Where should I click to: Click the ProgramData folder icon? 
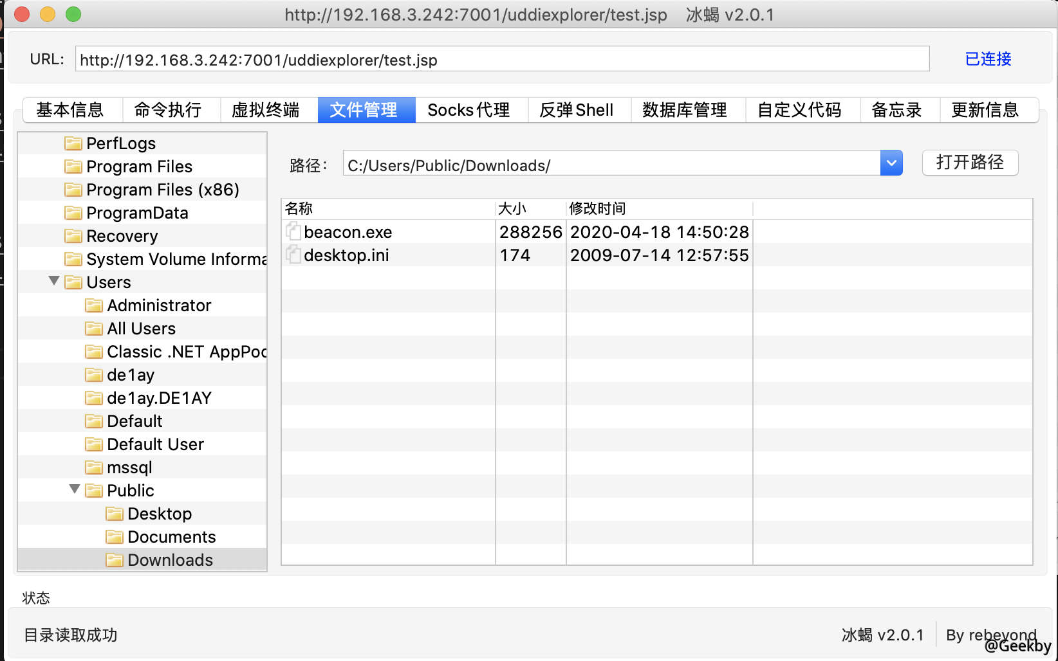73,212
